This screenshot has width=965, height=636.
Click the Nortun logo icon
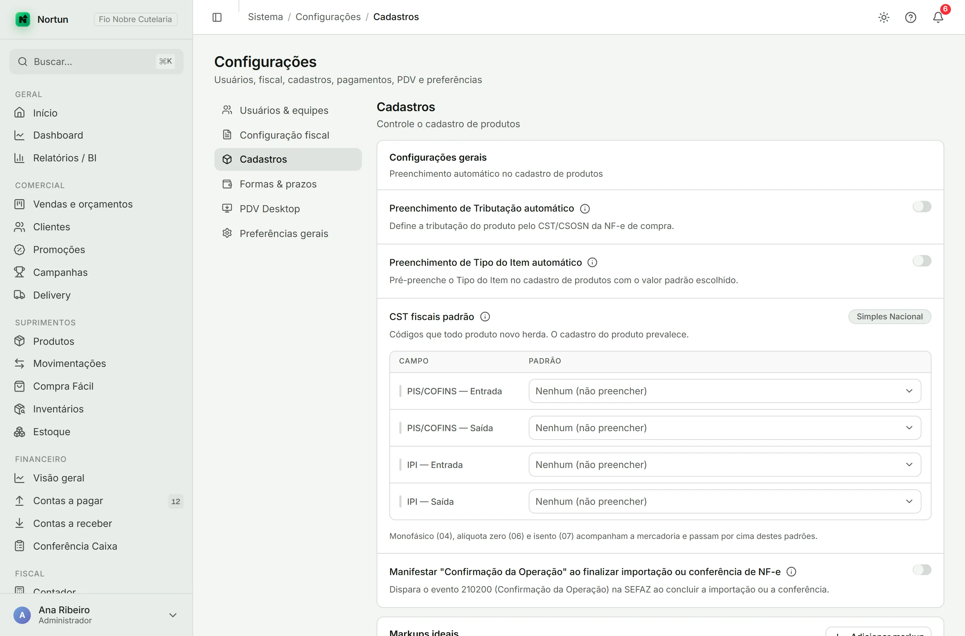[x=23, y=19]
